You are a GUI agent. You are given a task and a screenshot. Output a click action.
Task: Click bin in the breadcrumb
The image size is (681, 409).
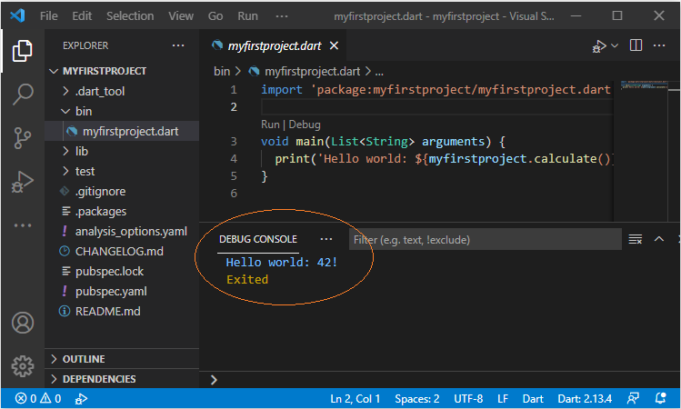222,71
